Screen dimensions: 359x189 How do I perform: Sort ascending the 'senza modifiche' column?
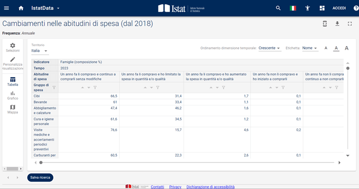pos(83,88)
